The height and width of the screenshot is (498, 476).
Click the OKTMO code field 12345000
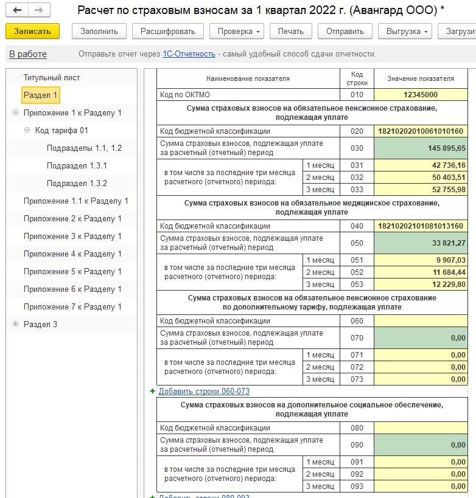(x=420, y=95)
